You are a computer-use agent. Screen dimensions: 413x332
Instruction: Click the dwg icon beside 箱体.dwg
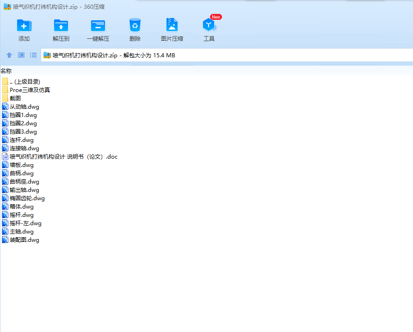pyautogui.click(x=5, y=207)
